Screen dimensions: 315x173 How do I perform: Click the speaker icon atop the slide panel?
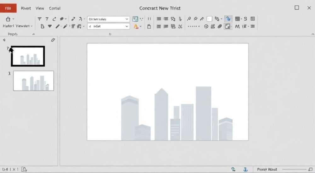pyautogui.click(x=4, y=40)
